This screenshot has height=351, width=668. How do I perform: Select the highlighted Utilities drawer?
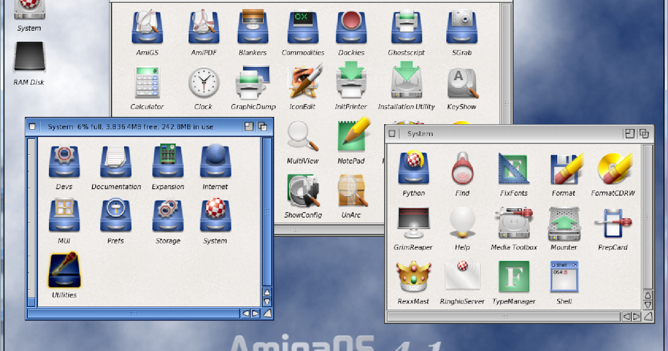(64, 270)
